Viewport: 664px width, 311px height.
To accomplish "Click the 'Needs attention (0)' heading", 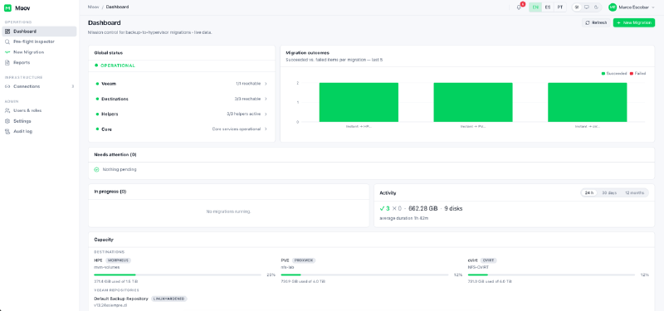I will tap(115, 155).
